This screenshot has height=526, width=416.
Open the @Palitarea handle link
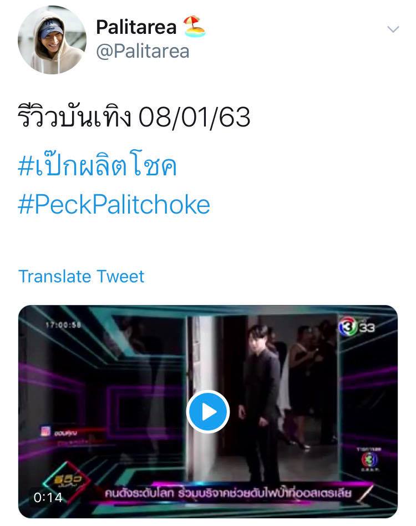click(143, 52)
